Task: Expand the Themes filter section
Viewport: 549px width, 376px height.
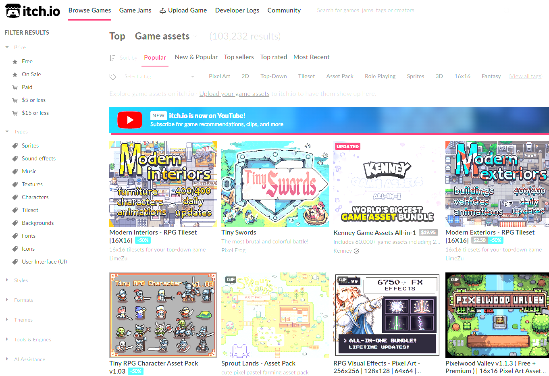Action: [7, 320]
